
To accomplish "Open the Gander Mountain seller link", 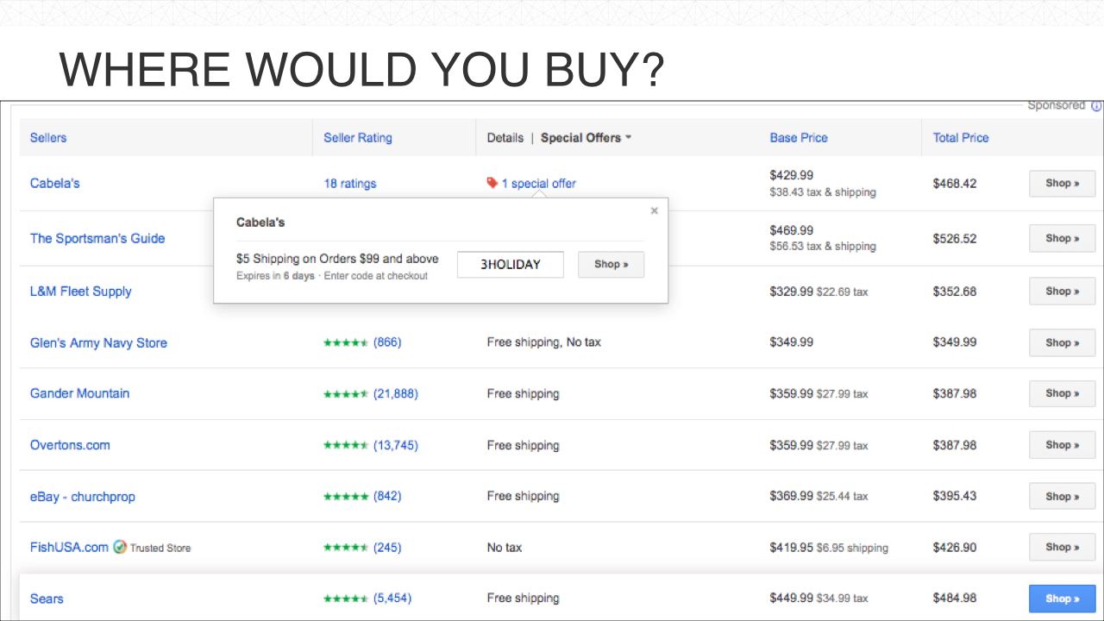I will [x=79, y=393].
